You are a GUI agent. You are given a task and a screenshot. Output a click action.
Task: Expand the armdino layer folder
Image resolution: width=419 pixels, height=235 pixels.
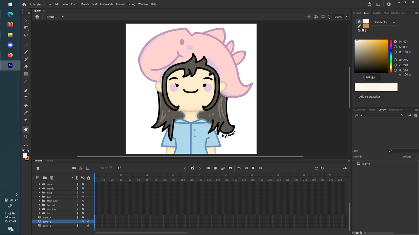pyautogui.click(x=39, y=209)
